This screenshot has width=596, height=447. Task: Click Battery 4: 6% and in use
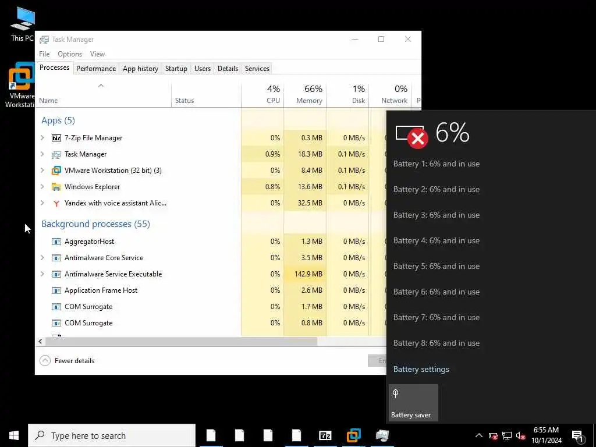[x=437, y=240]
